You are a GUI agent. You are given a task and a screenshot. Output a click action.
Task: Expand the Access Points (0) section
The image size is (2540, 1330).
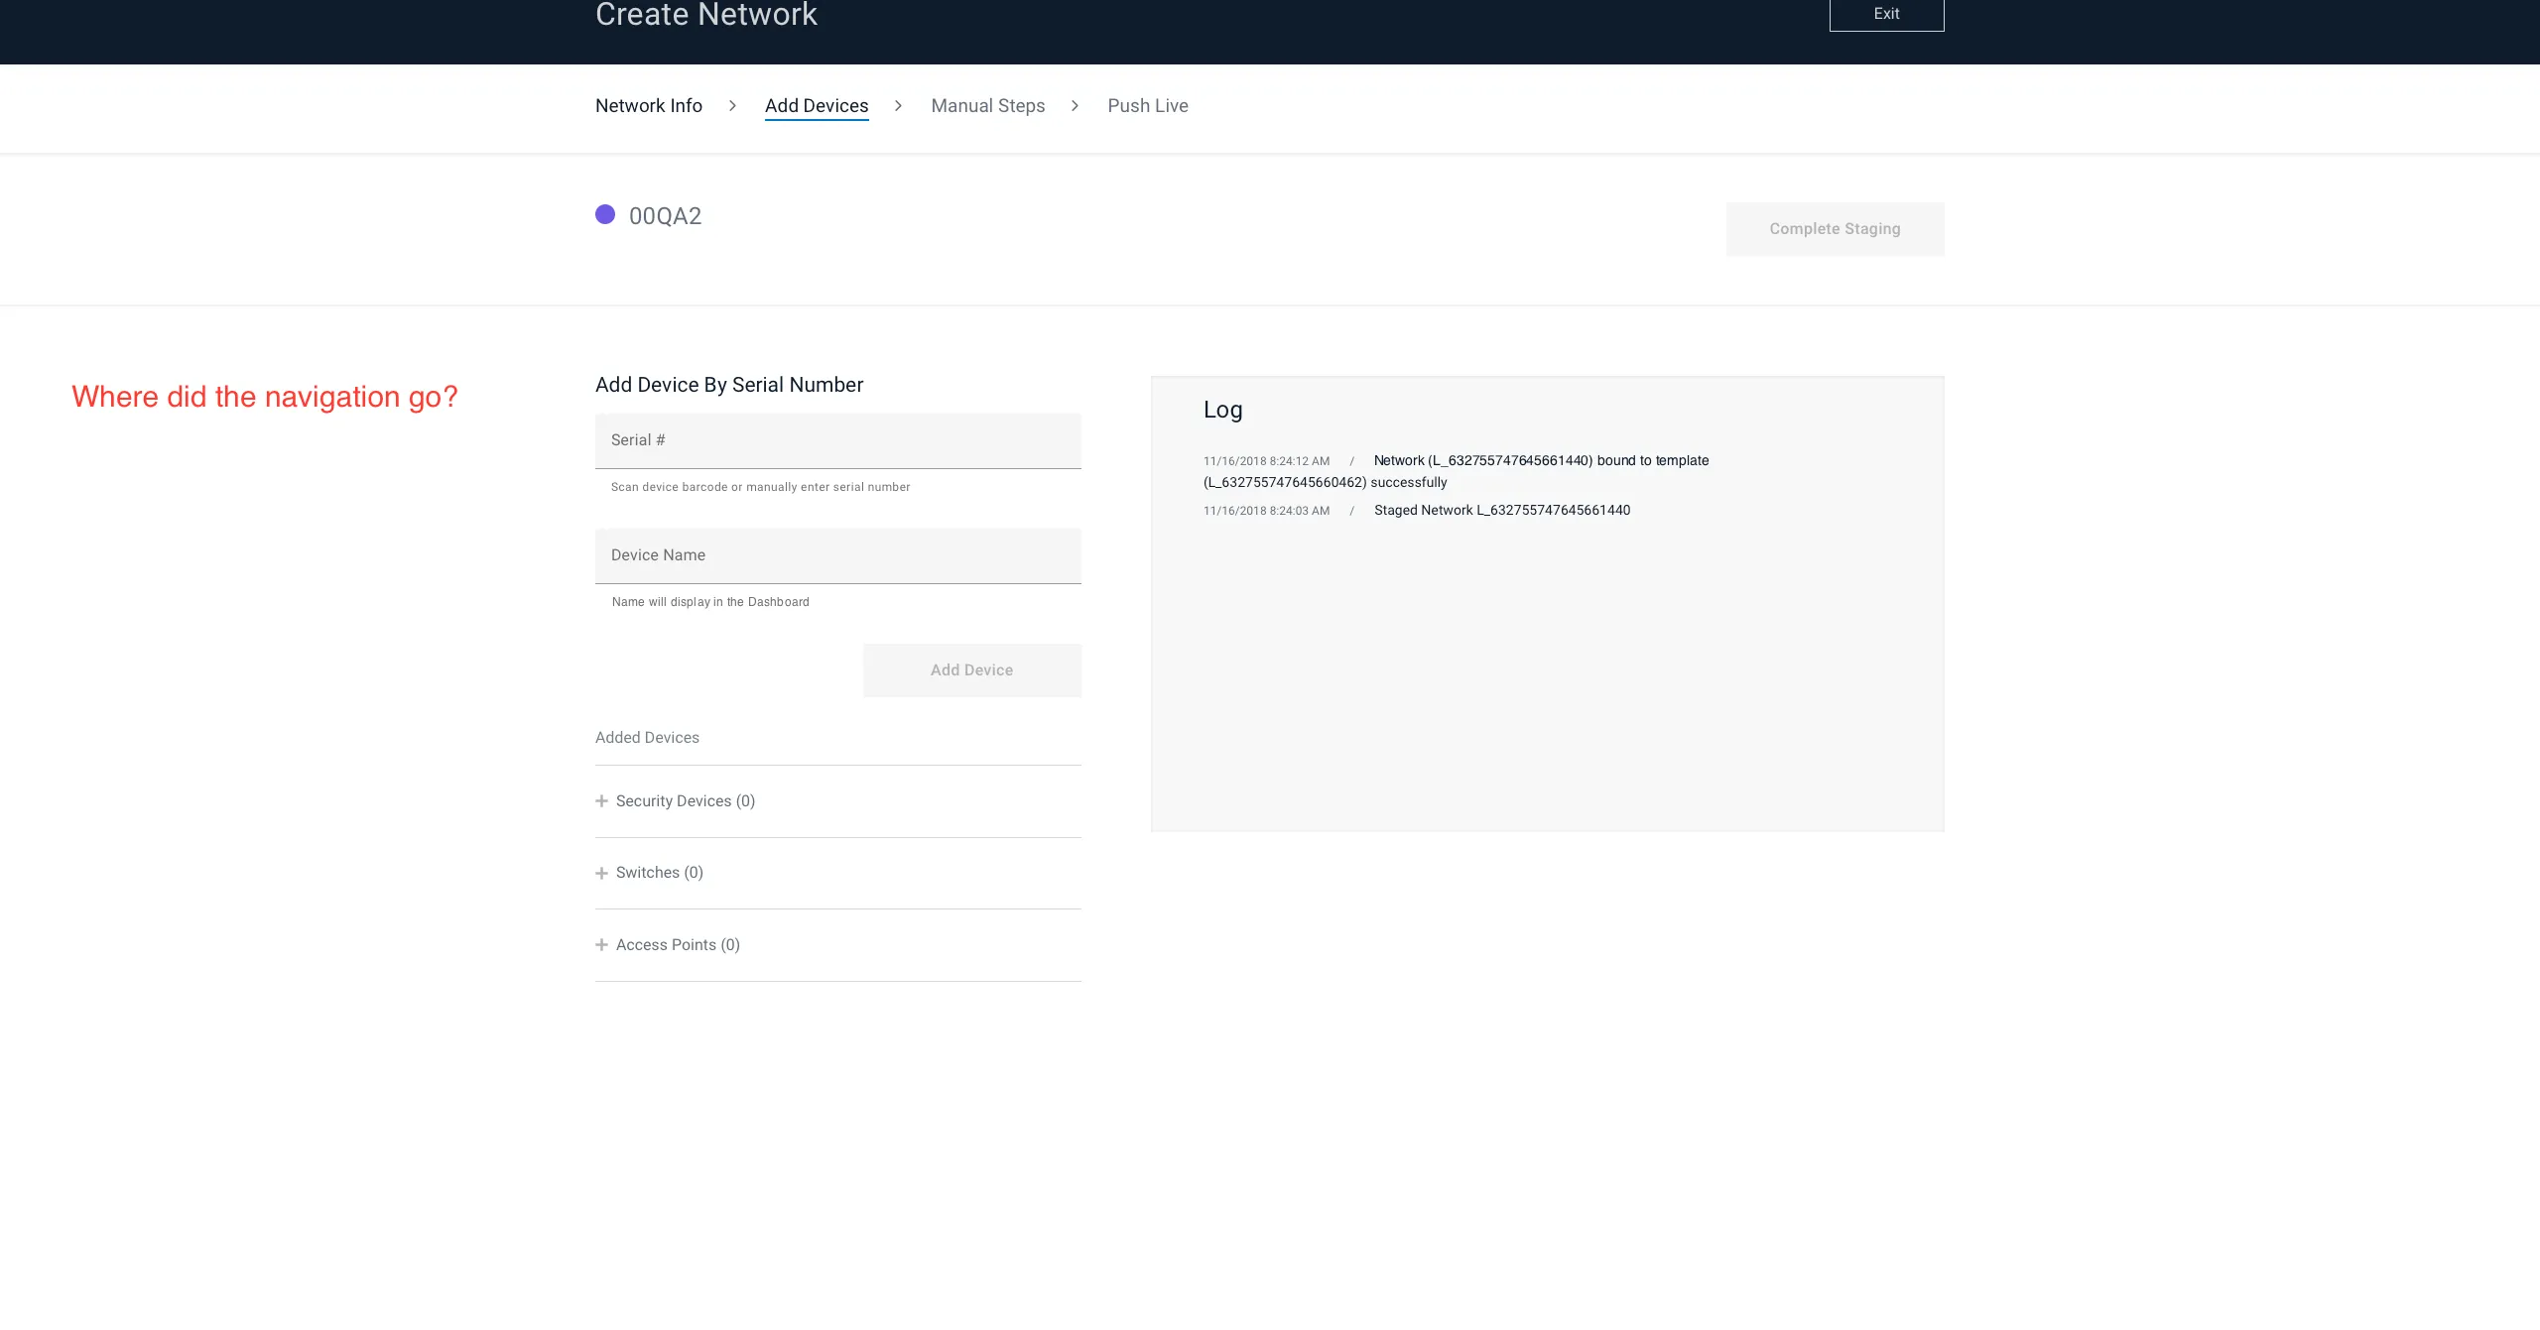[838, 945]
